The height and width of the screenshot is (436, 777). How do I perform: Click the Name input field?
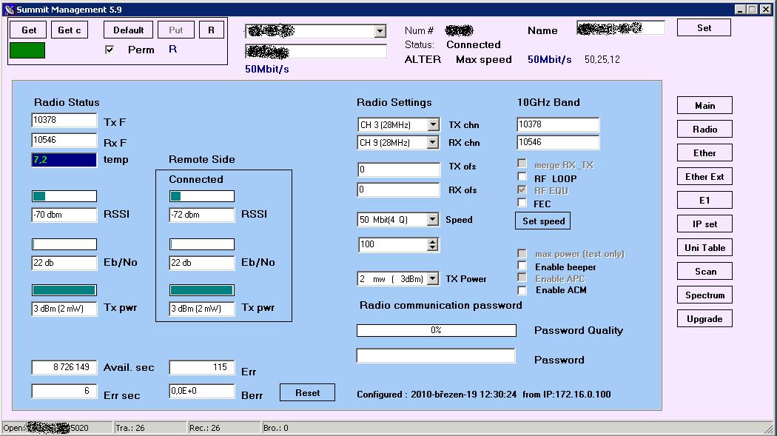(x=621, y=28)
